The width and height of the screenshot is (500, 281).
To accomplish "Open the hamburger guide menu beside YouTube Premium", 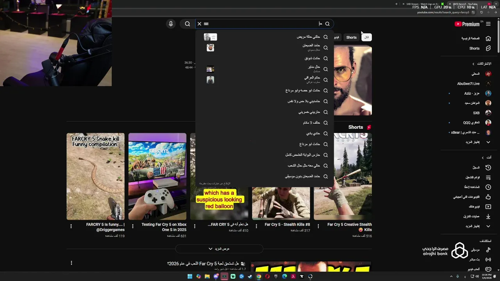I will (x=488, y=24).
